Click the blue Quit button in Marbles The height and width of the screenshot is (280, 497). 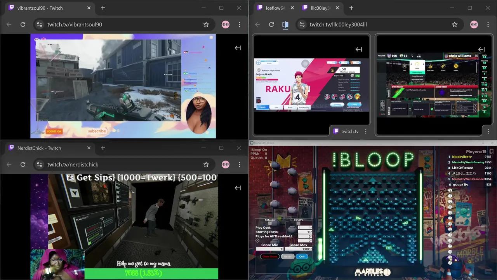(302, 256)
